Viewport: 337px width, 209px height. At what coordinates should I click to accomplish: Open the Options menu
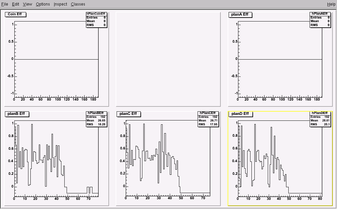point(43,4)
